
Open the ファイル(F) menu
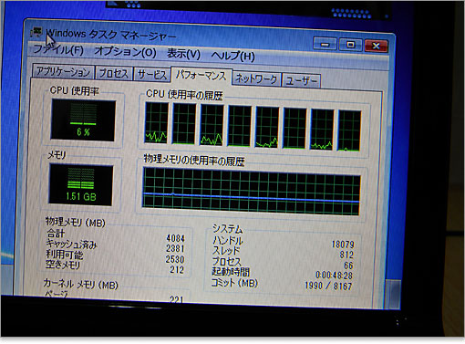(58, 50)
